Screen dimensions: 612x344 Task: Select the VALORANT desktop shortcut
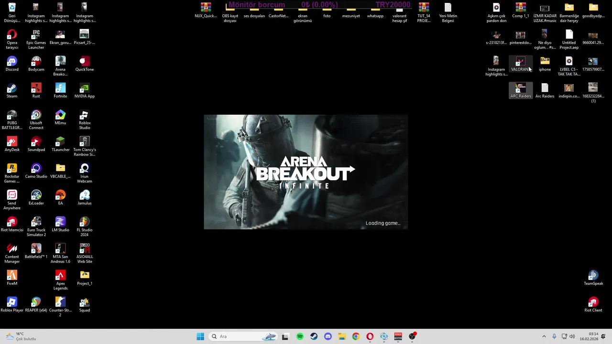[x=521, y=64]
